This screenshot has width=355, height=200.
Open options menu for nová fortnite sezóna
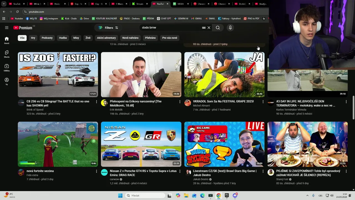97,171
